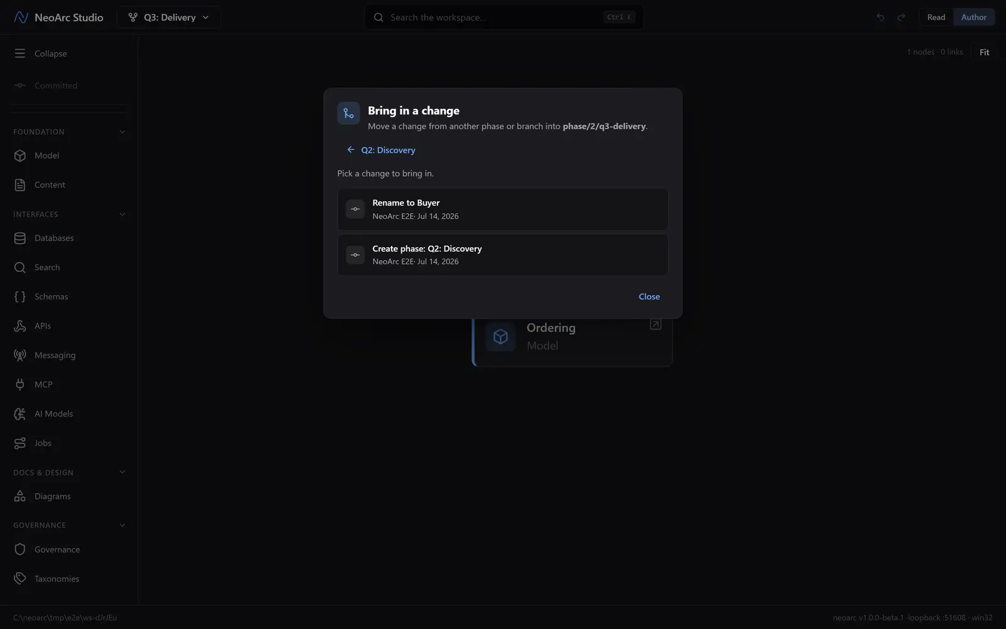The height and width of the screenshot is (629, 1006).
Task: Open the Q3: Delivery phase dropdown
Action: pyautogui.click(x=169, y=17)
